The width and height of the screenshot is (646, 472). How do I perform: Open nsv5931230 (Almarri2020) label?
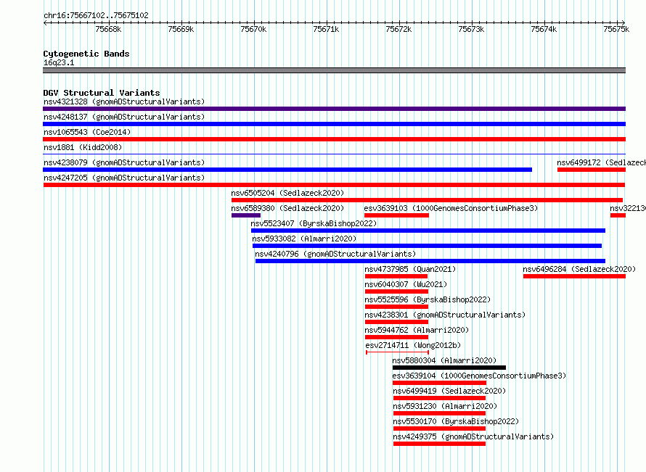click(x=445, y=406)
